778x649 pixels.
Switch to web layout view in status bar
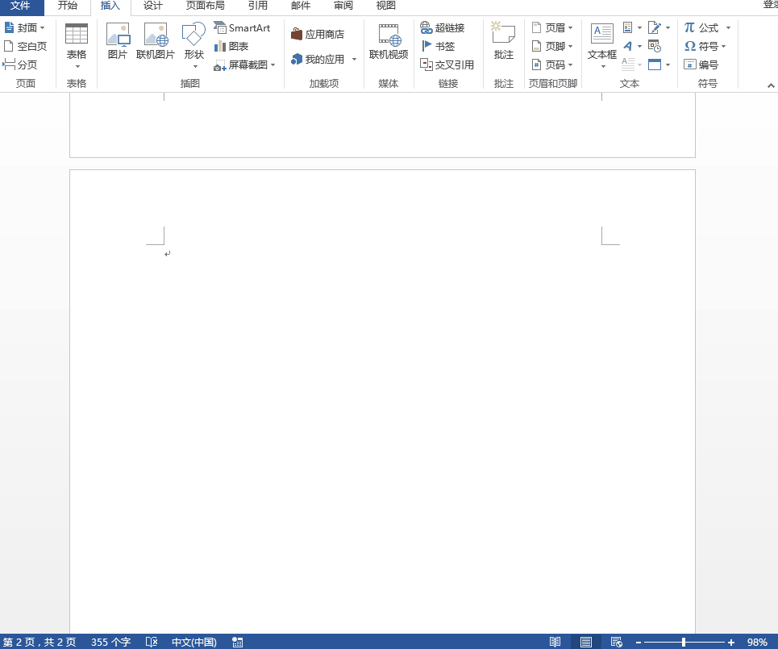[617, 642]
